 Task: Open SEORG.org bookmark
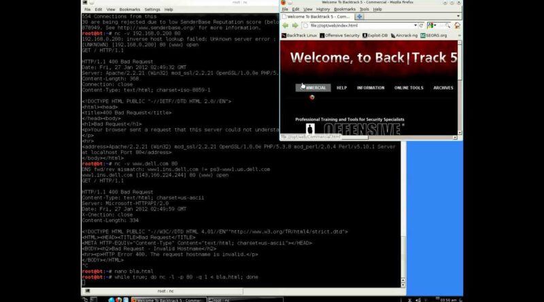pos(434,35)
